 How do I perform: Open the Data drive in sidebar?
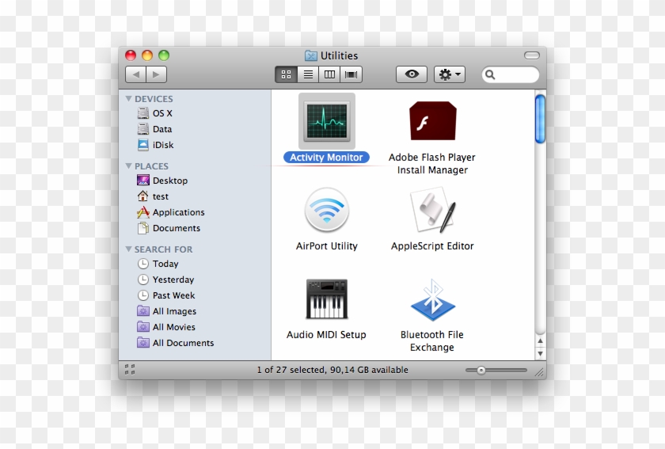pyautogui.click(x=155, y=129)
